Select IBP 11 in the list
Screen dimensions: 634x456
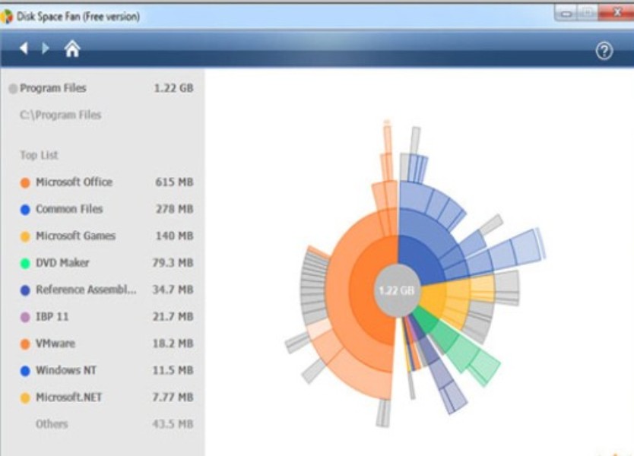tap(52, 317)
